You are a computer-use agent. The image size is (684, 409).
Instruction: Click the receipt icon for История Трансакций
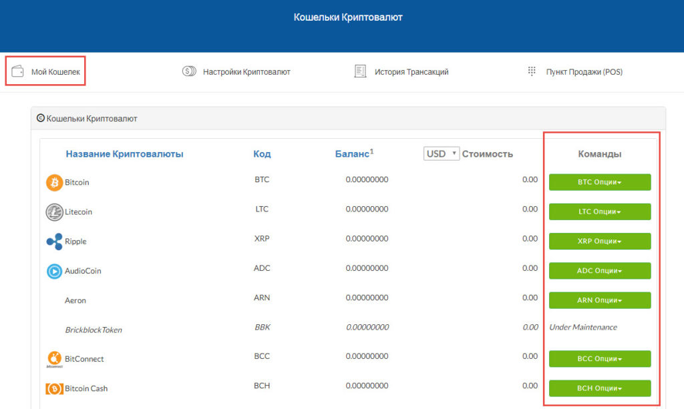(x=360, y=71)
